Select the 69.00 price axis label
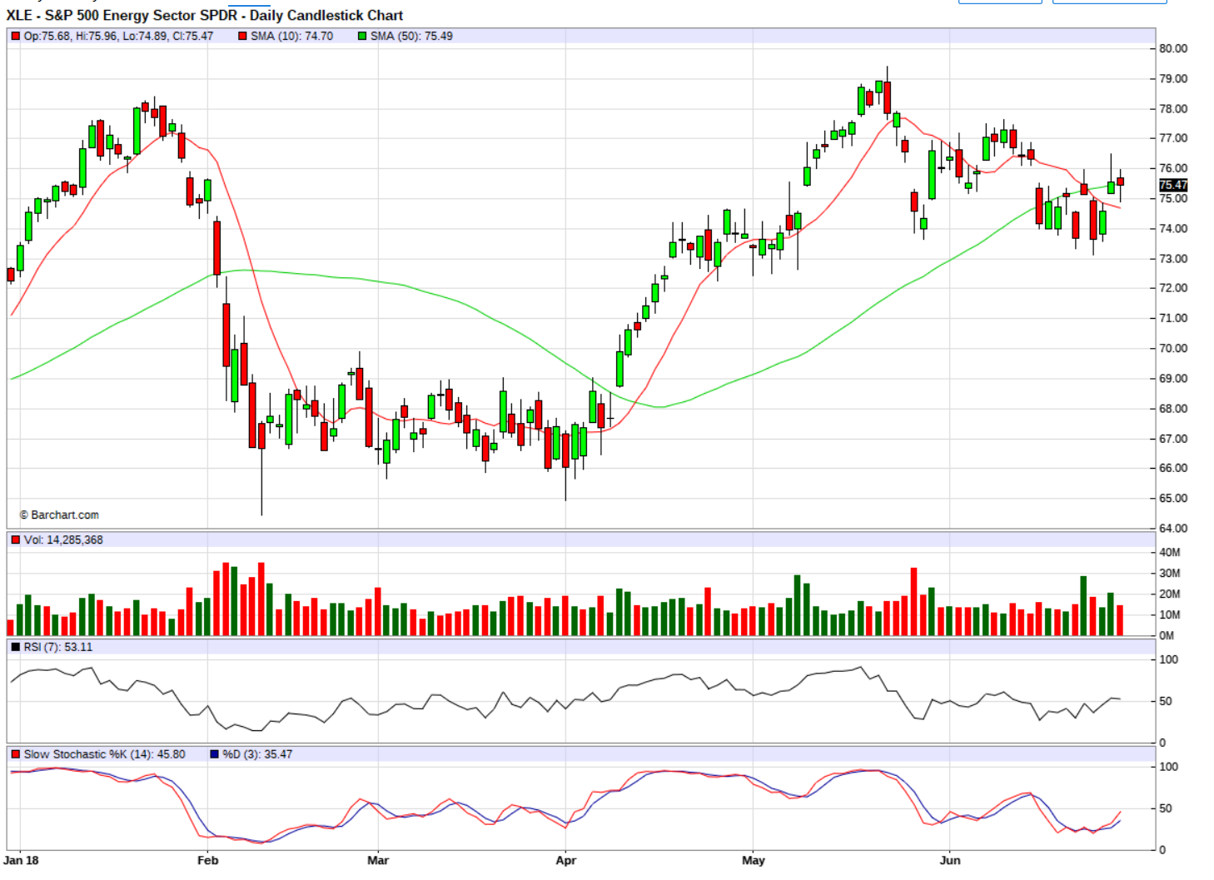The width and height of the screenshot is (1214, 880). click(1173, 379)
